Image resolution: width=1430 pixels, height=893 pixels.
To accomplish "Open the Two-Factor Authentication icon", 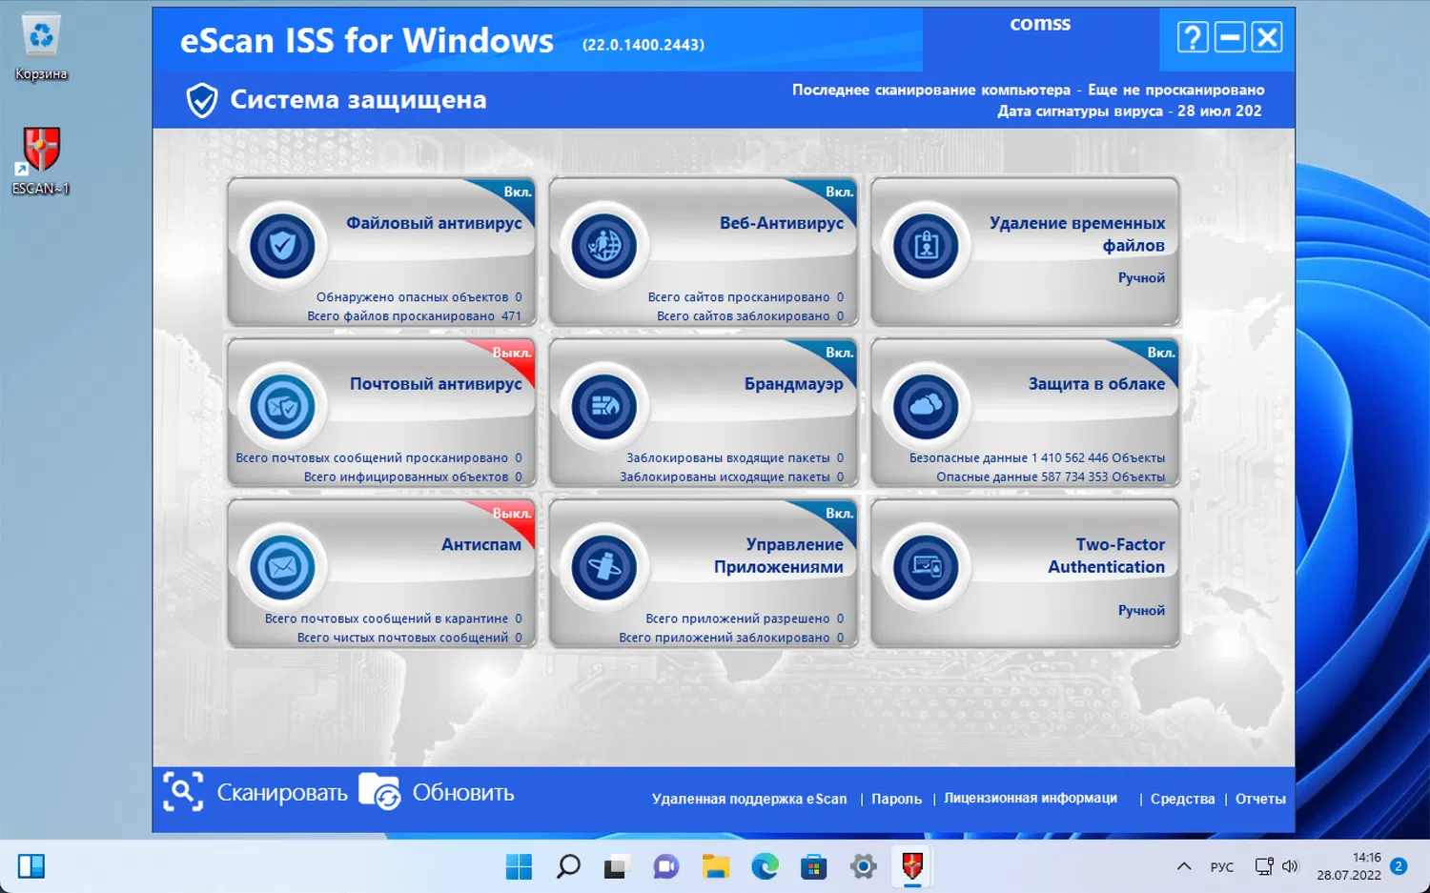I will point(926,568).
